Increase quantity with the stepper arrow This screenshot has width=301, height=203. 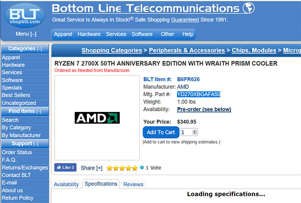195,131
